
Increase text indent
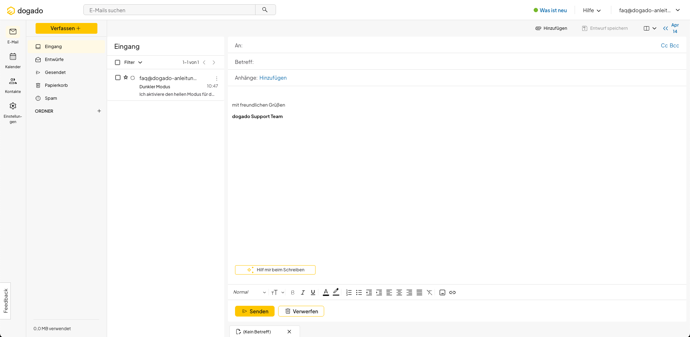point(379,292)
